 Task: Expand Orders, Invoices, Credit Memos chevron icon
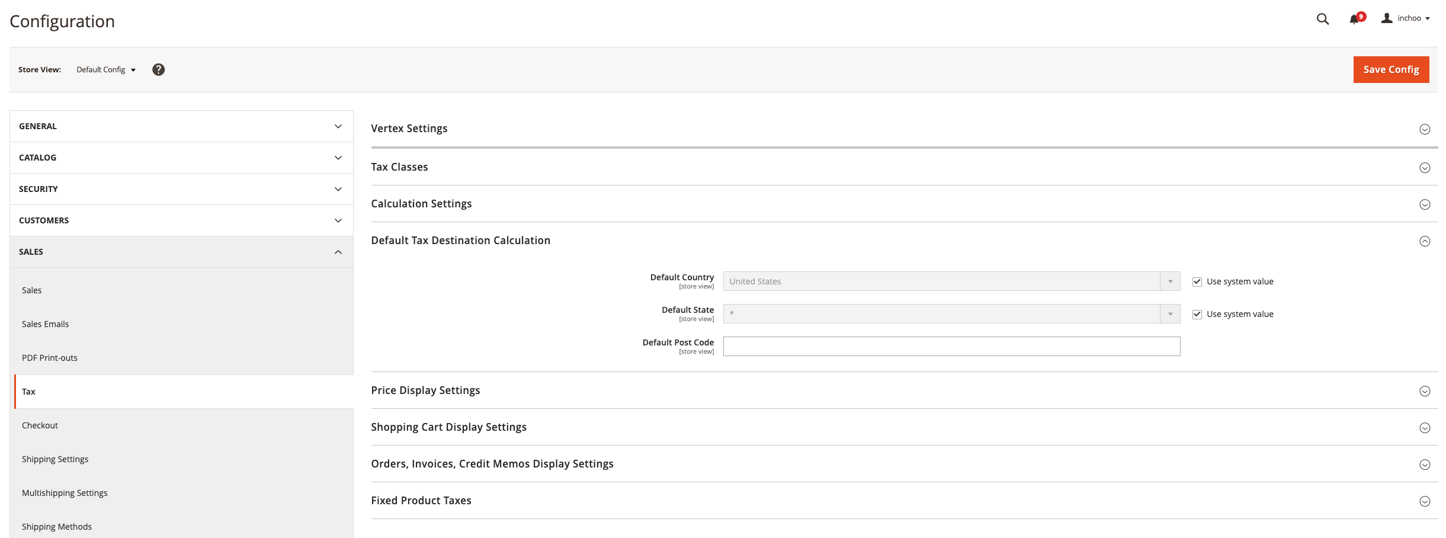coord(1425,465)
